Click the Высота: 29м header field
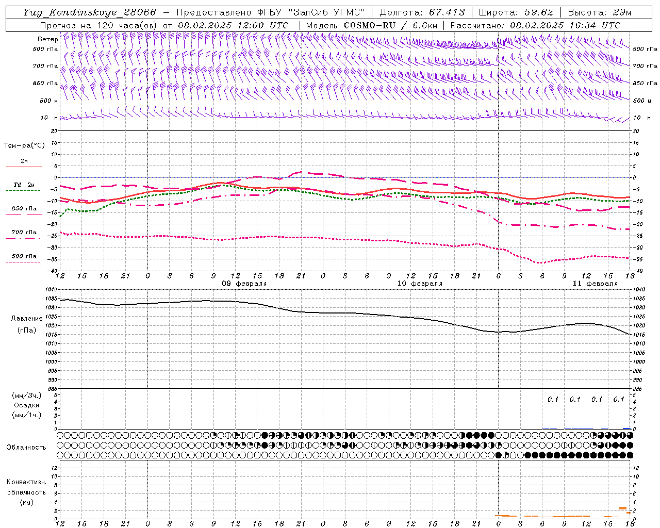This screenshot has height=528, width=660. coord(600,12)
